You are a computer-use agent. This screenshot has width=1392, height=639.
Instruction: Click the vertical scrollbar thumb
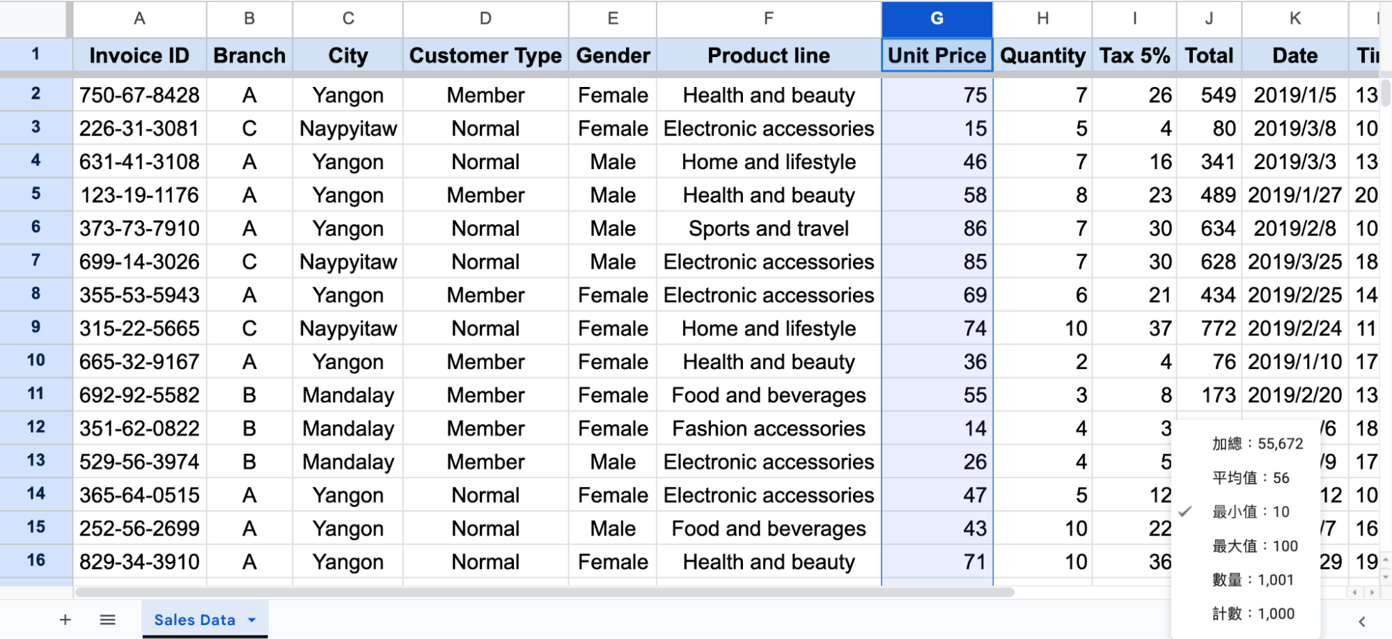pyautogui.click(x=1386, y=93)
